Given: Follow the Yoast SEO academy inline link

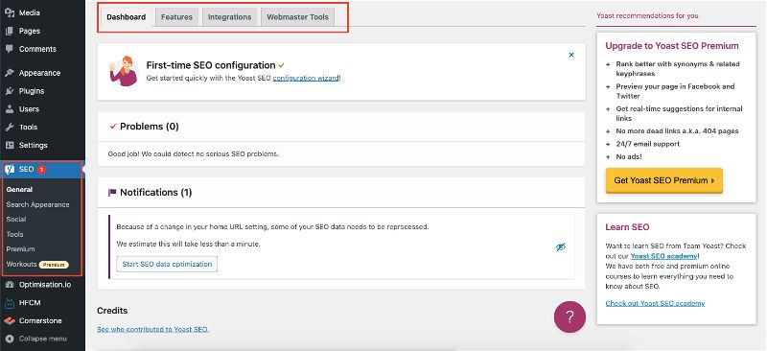Looking at the screenshot, I should click(x=663, y=256).
